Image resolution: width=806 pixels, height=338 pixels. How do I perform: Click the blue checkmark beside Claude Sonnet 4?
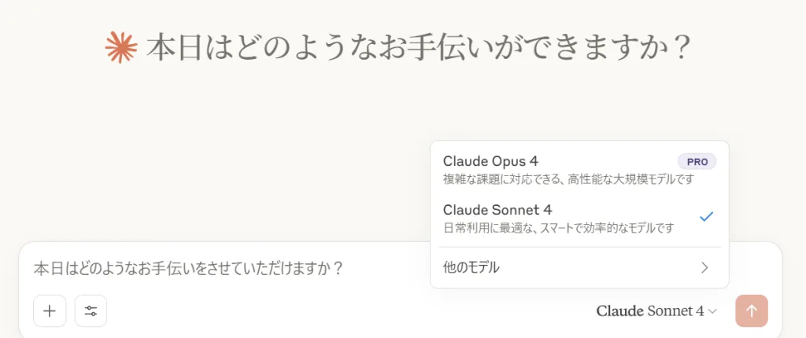point(707,217)
